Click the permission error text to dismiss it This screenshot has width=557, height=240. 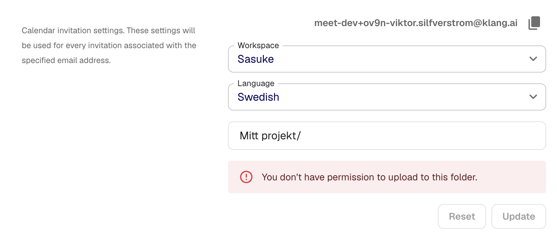click(x=369, y=177)
